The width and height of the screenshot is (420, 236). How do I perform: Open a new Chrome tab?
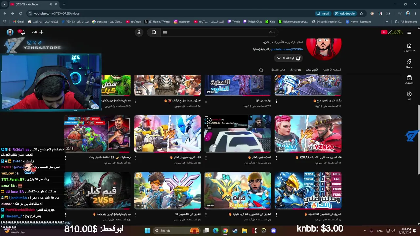coord(64,4)
